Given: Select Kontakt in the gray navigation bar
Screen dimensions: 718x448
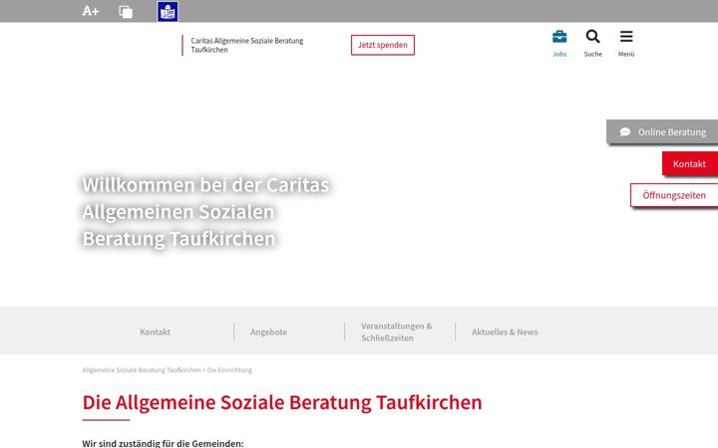Looking at the screenshot, I should pos(156,332).
